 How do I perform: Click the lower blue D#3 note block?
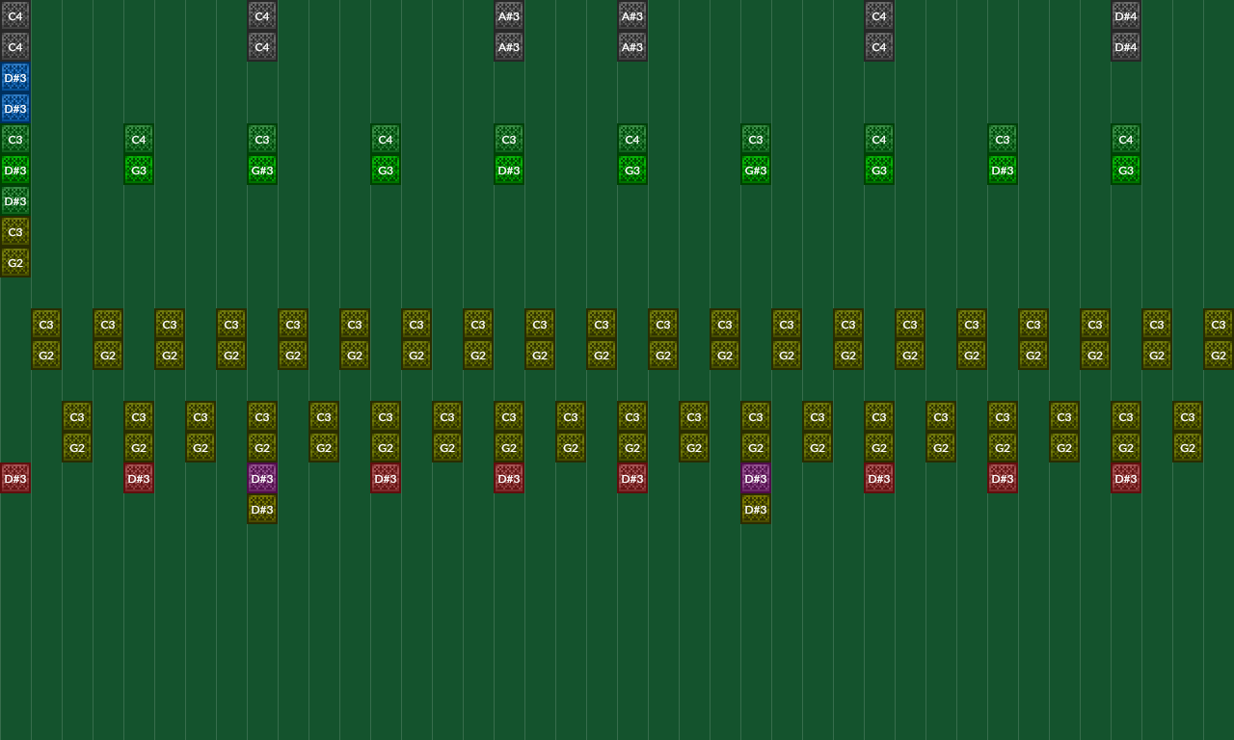pos(15,109)
